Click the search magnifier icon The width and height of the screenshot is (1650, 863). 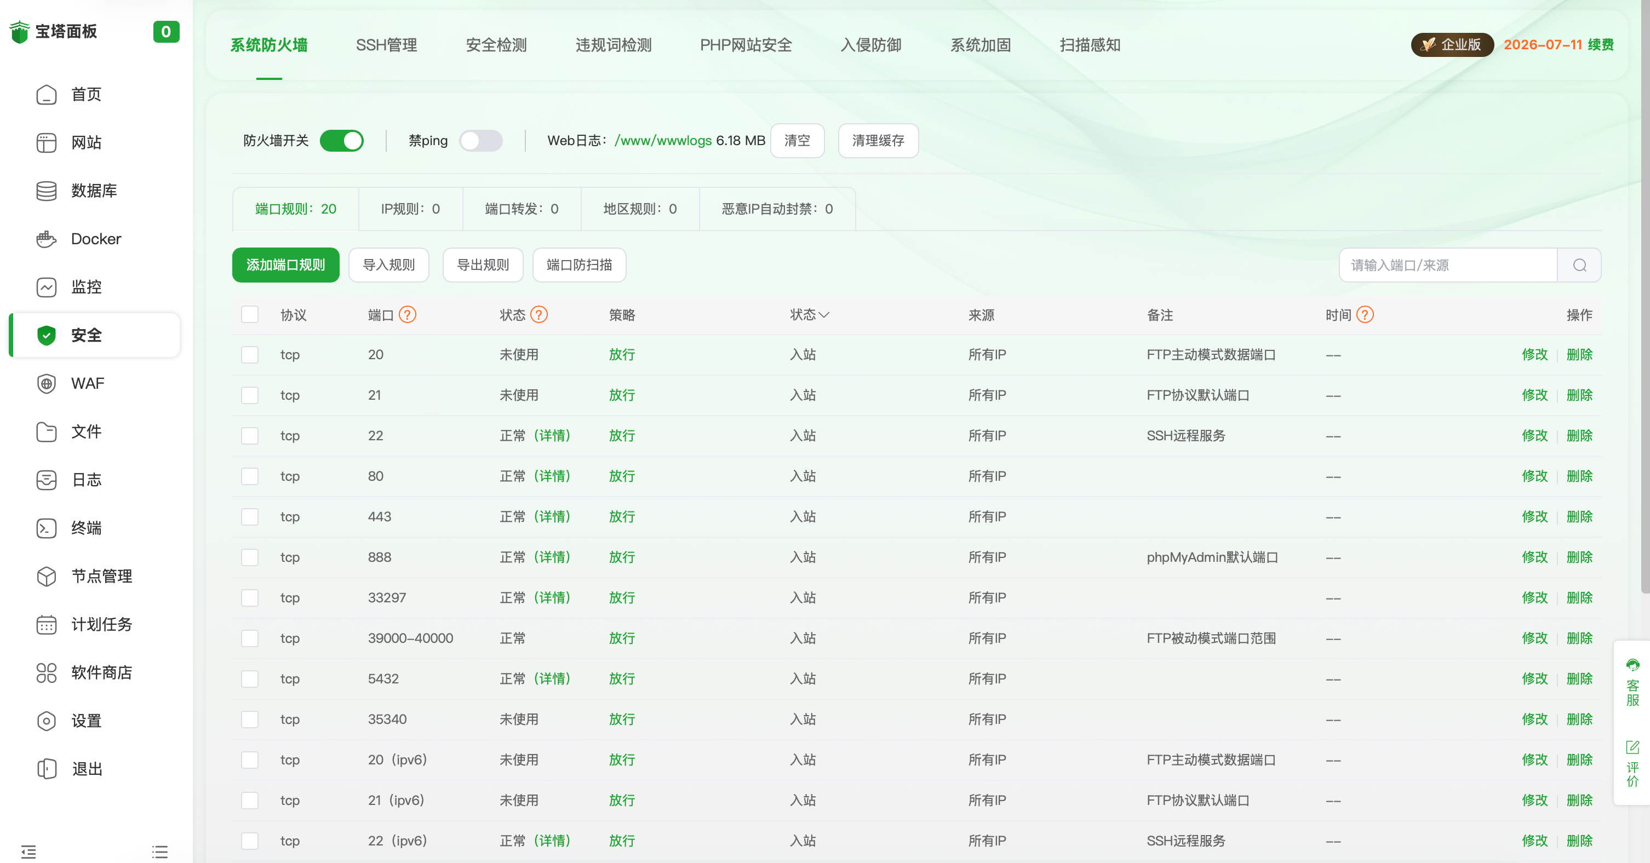pyautogui.click(x=1579, y=265)
